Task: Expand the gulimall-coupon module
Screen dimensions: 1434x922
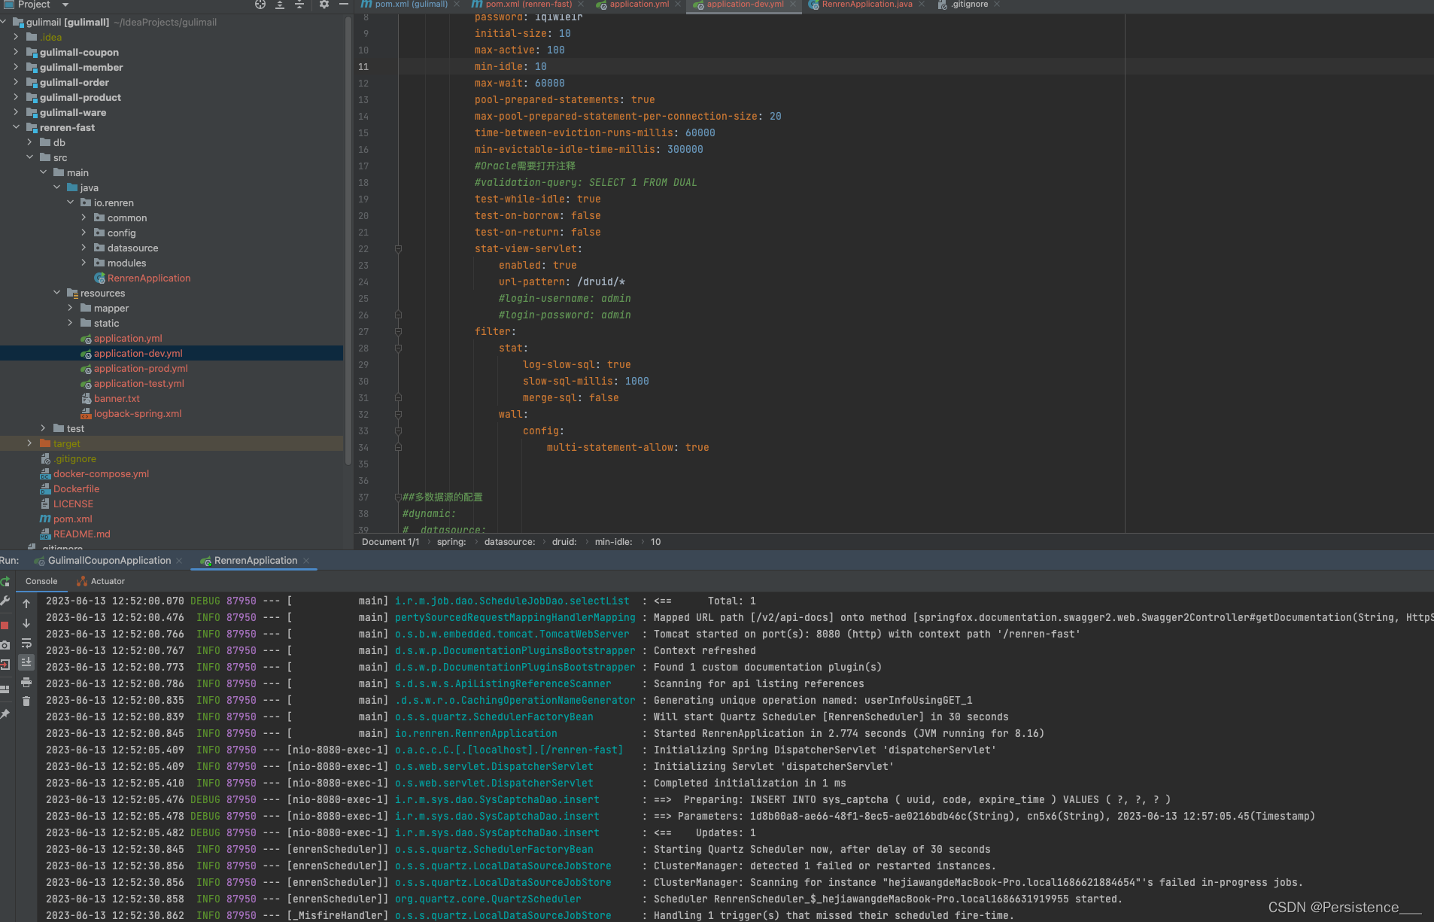Action: coord(16,52)
